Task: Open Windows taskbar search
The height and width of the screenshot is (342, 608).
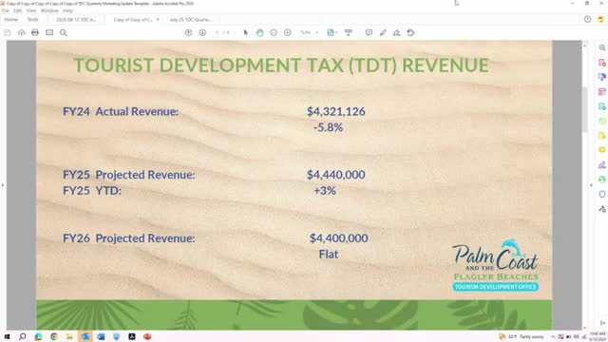Action: coord(23,336)
